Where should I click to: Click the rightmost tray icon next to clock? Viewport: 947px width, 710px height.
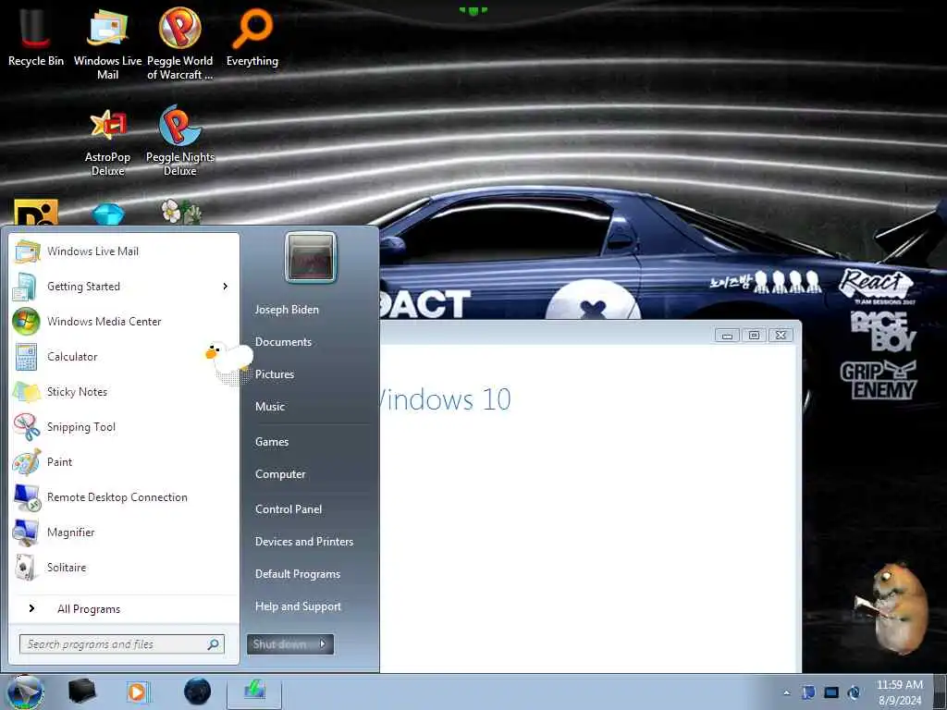point(854,692)
